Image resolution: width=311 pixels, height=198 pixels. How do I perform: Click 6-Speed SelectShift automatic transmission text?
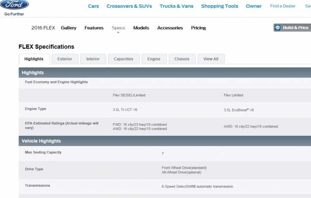(197, 186)
